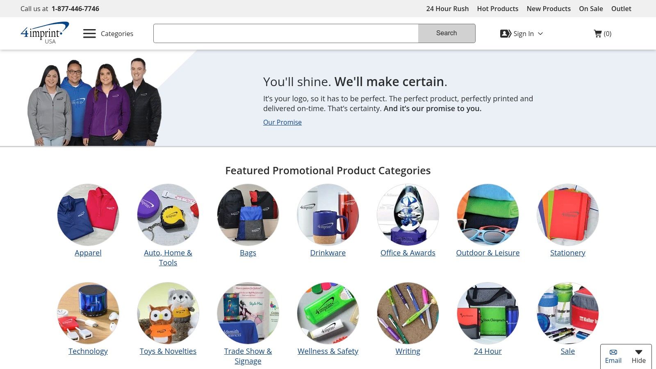Hide the contact widget using Hide arrow

pyautogui.click(x=639, y=352)
